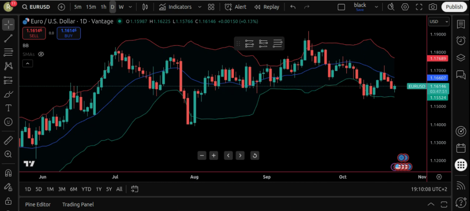Click the red 1.17689 upper band price label
The height and width of the screenshot is (211, 470).
(438, 58)
